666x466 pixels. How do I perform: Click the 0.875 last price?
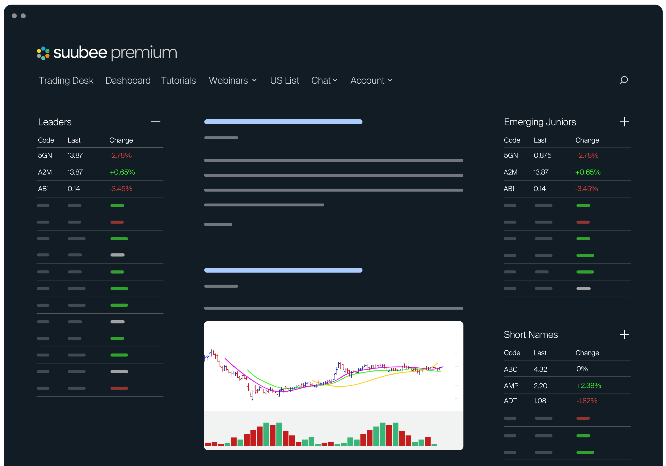(x=542, y=156)
